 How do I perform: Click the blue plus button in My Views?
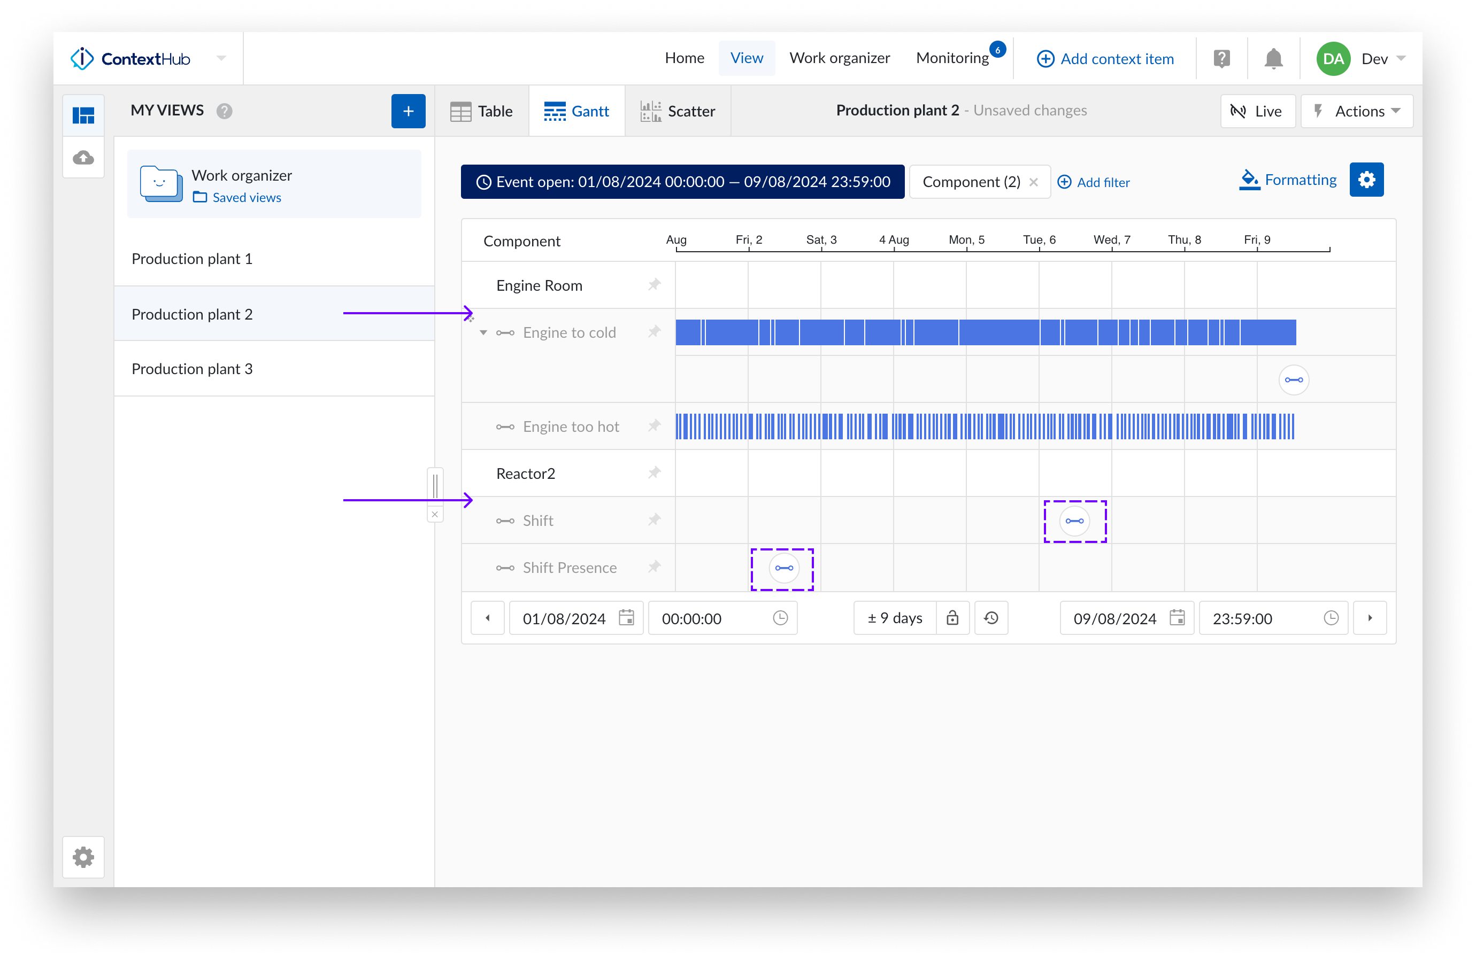click(408, 111)
